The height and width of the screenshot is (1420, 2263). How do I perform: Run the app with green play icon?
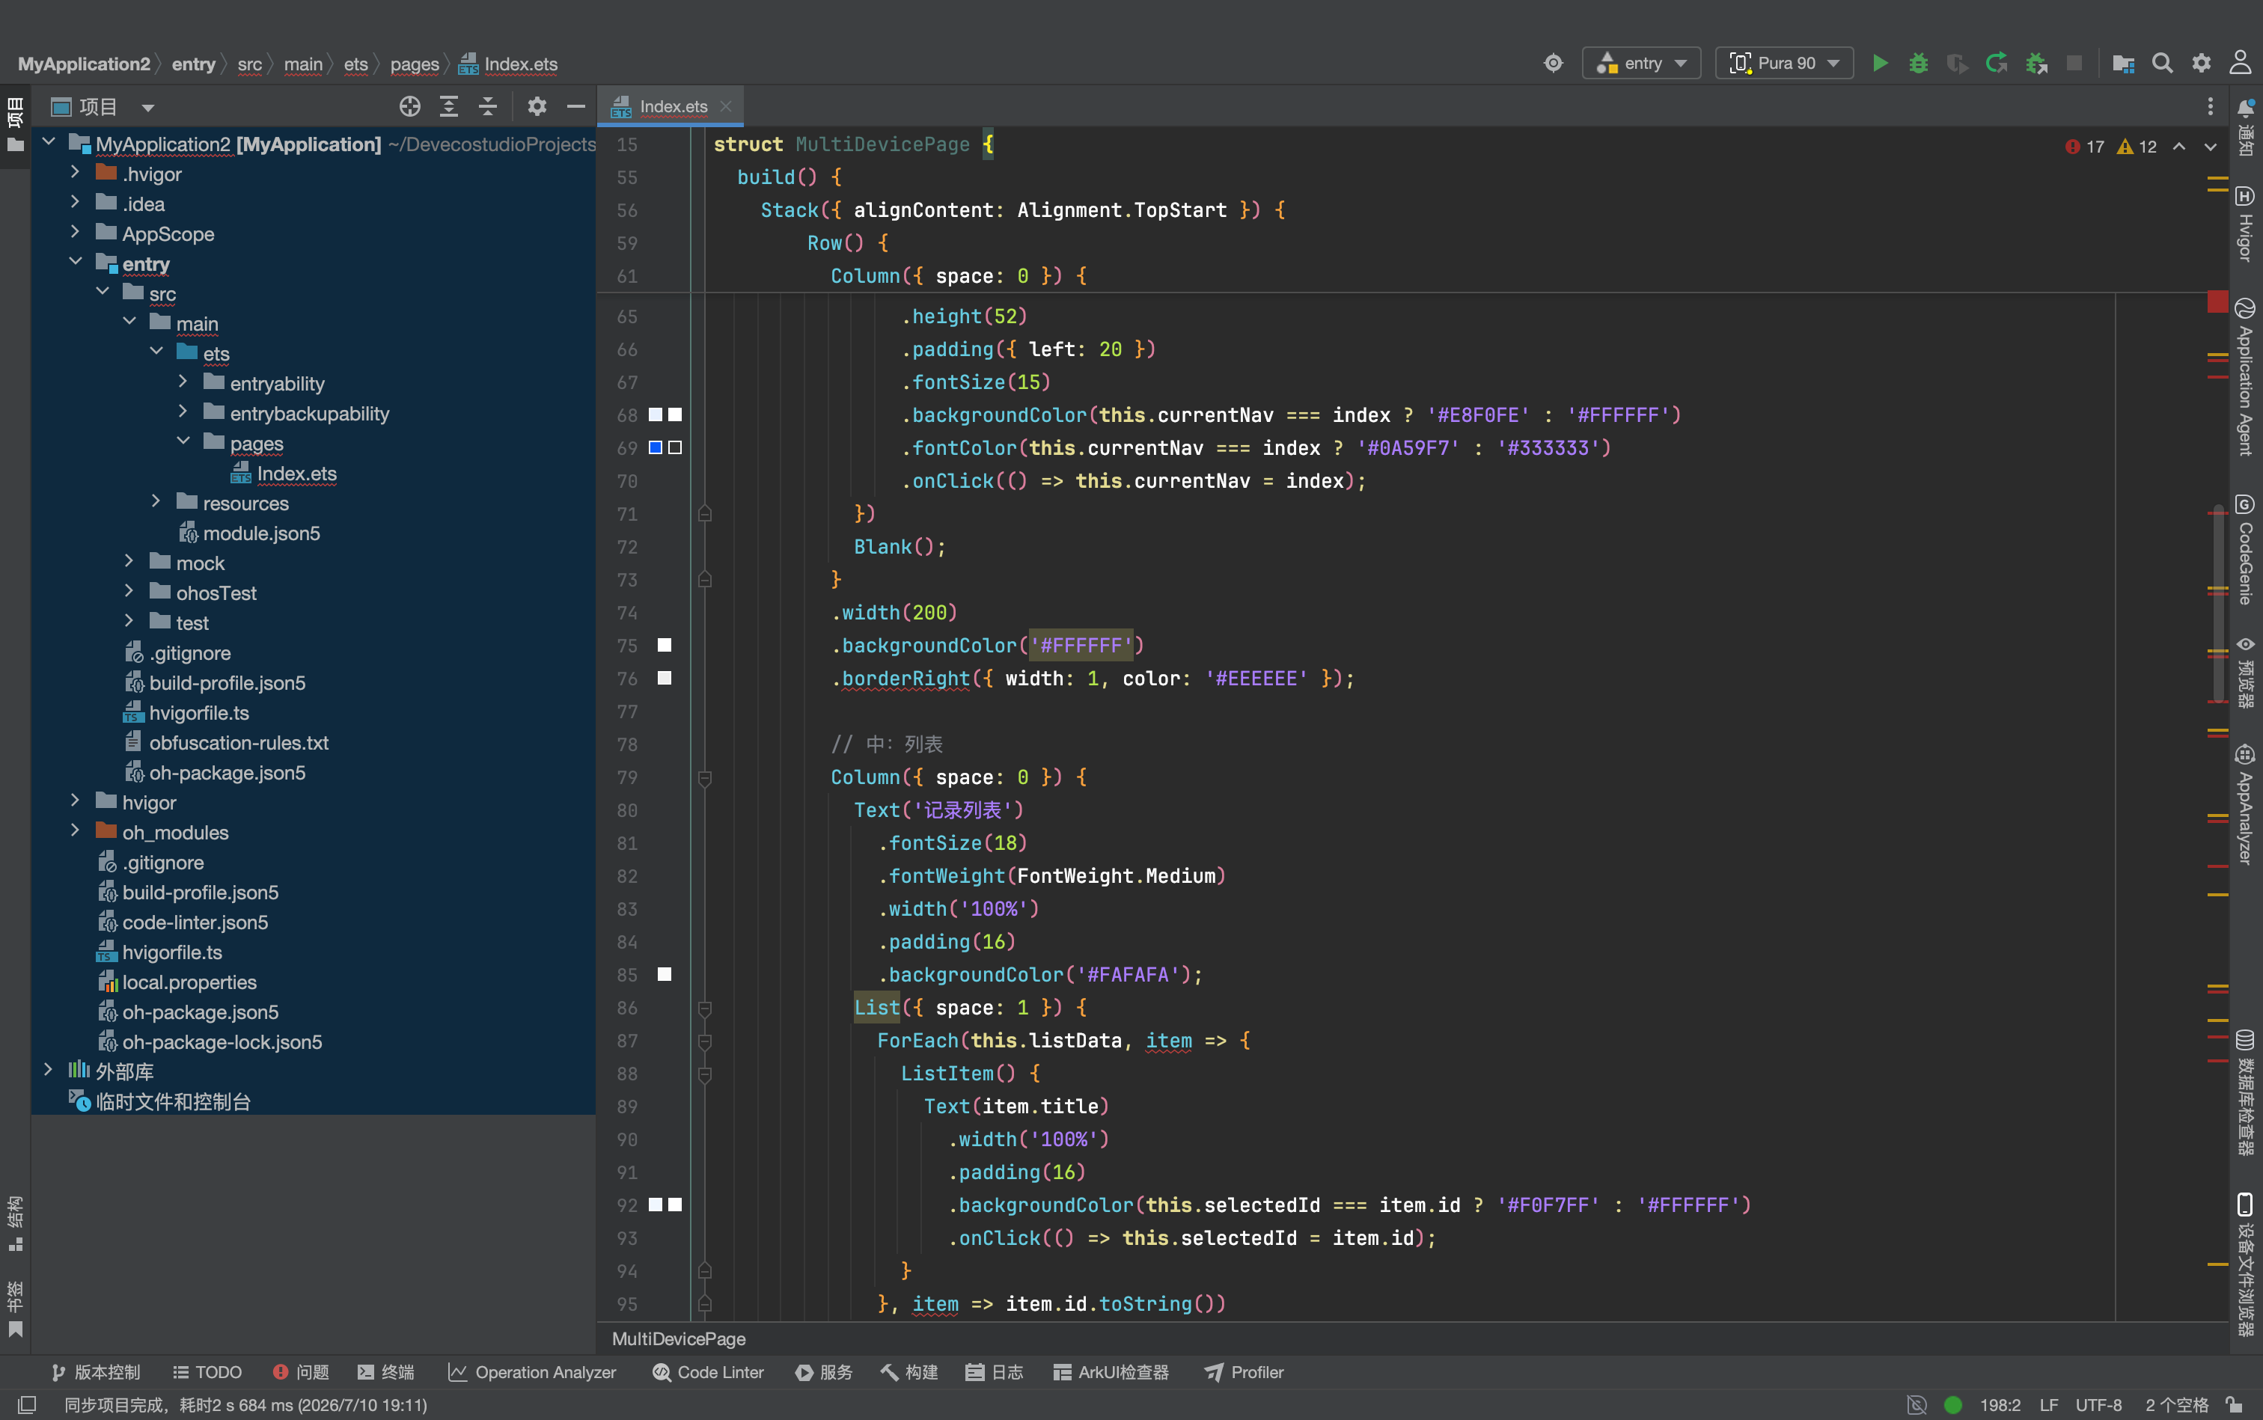(x=1880, y=63)
